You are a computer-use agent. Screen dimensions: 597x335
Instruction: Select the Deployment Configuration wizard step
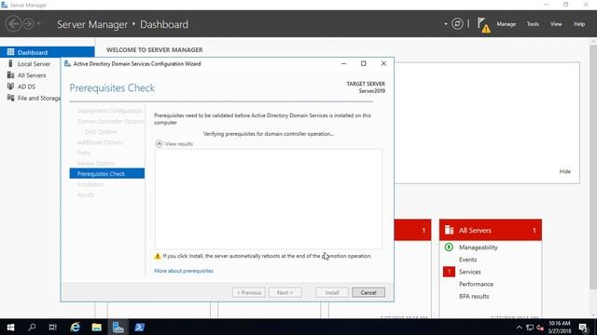pyautogui.click(x=110, y=111)
